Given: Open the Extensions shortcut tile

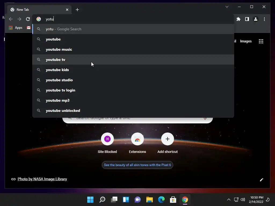Looking at the screenshot, I should 137,143.
